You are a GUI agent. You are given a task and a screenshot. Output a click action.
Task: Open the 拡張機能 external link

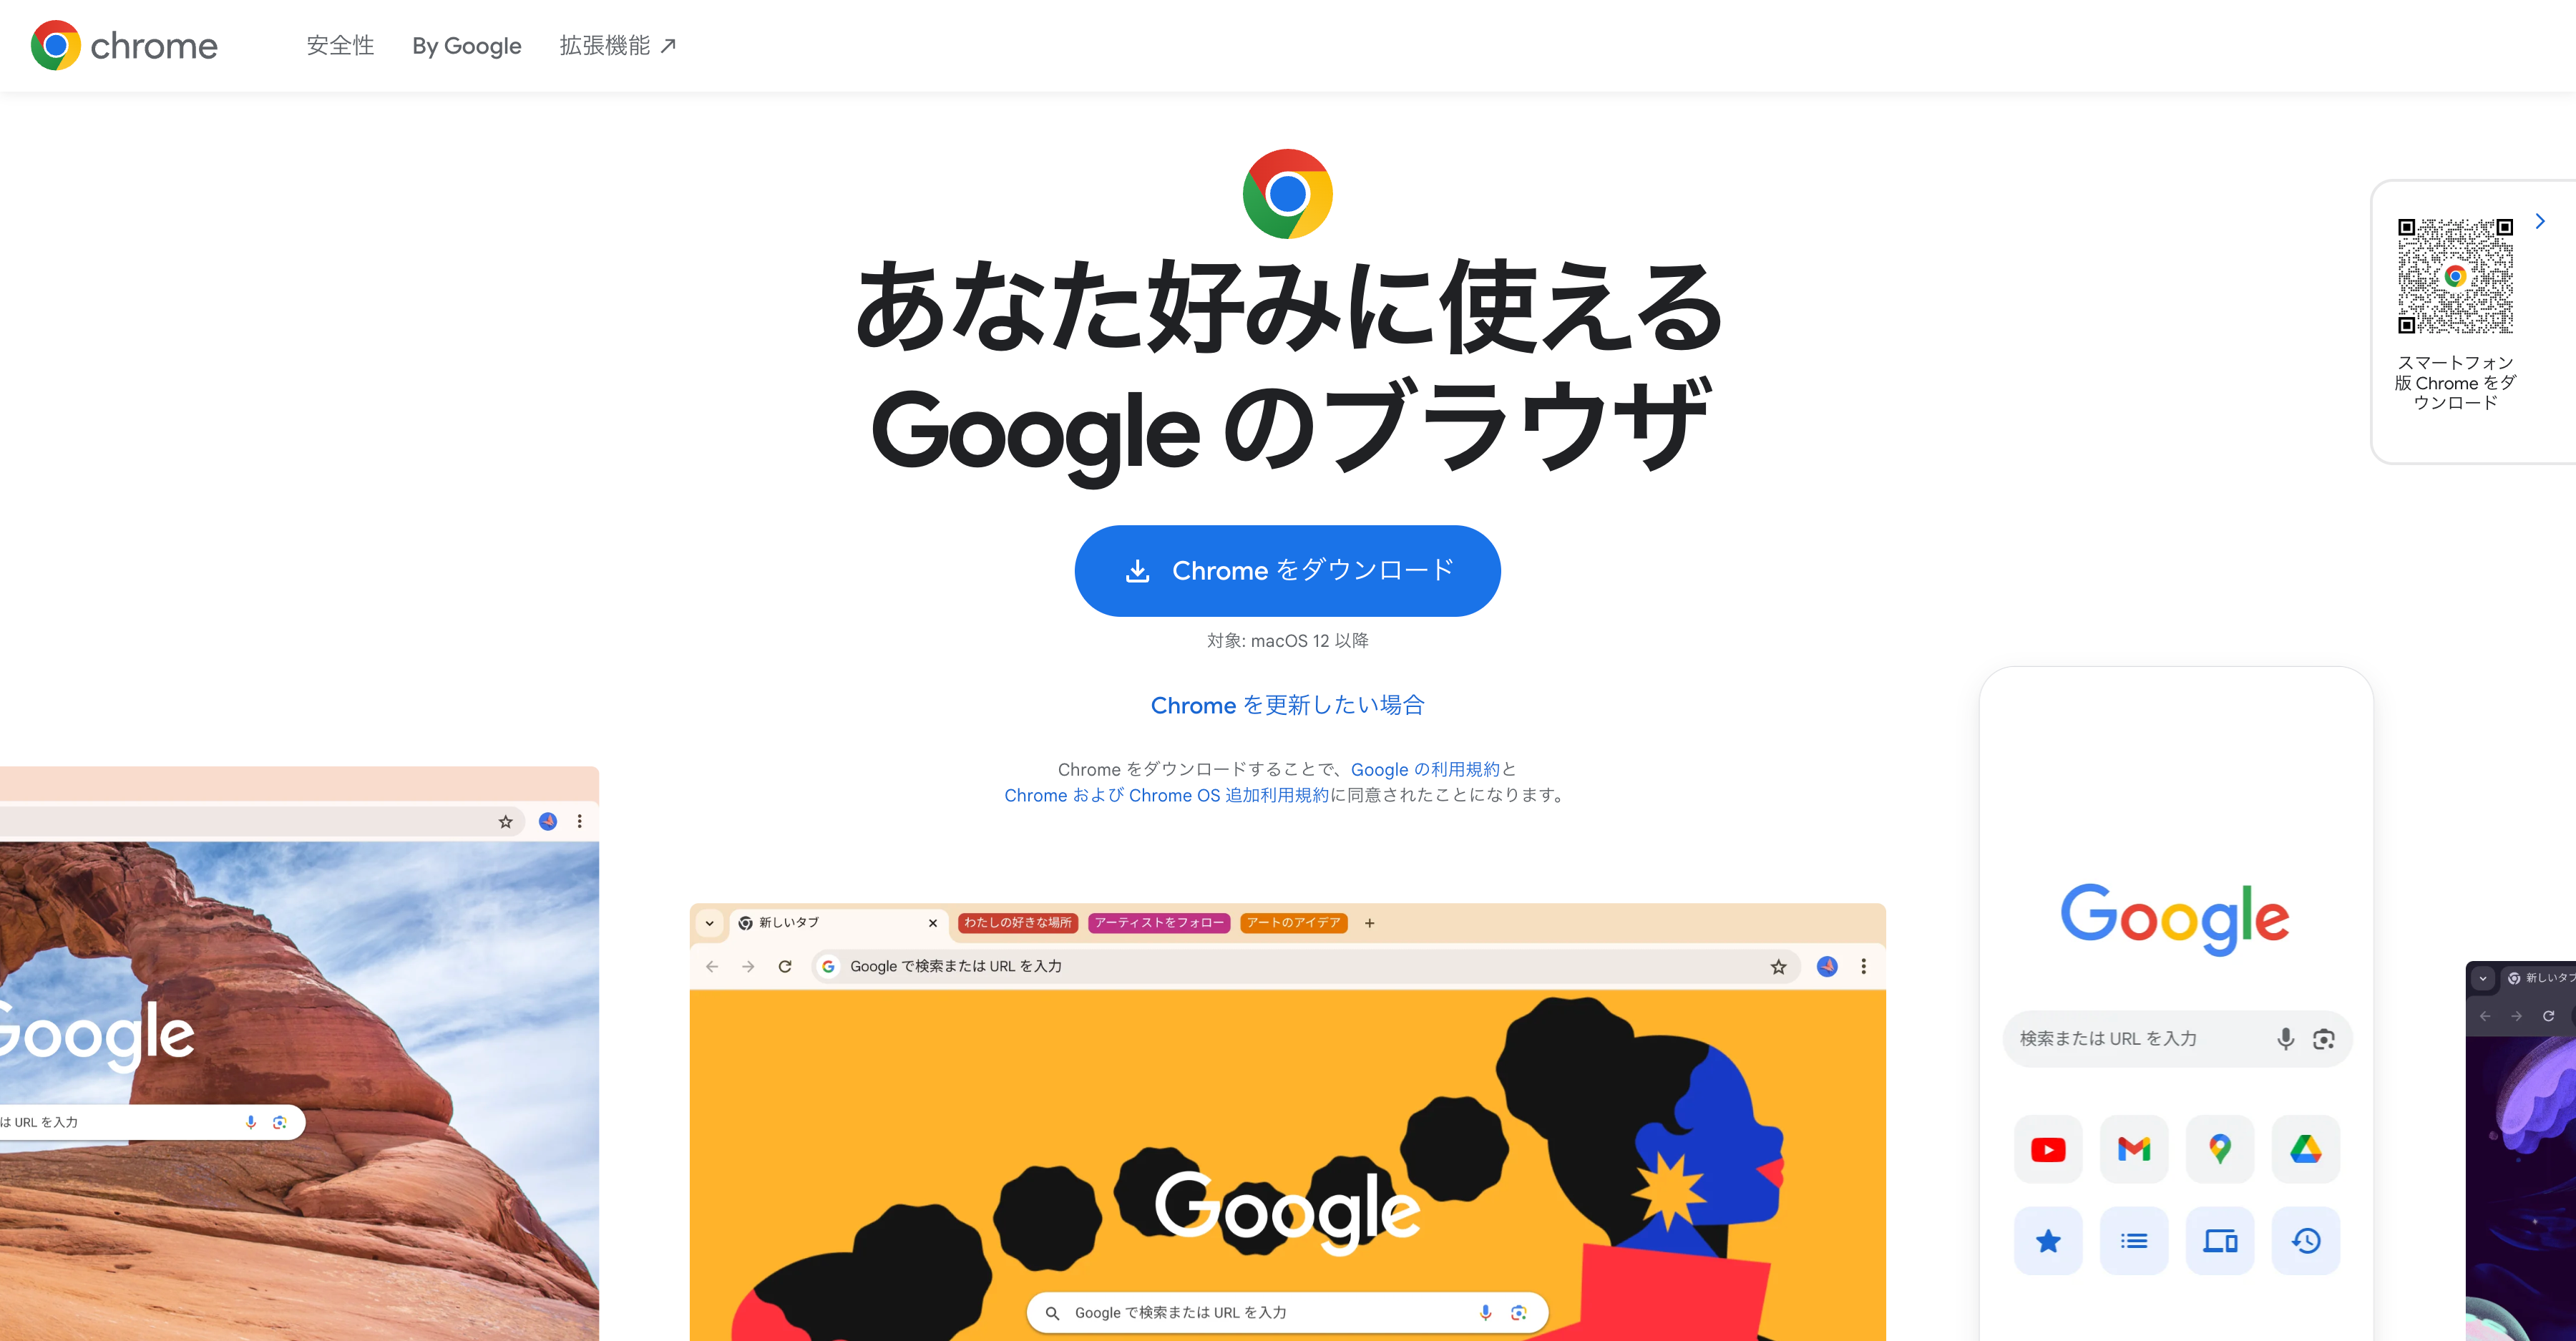pos(618,46)
